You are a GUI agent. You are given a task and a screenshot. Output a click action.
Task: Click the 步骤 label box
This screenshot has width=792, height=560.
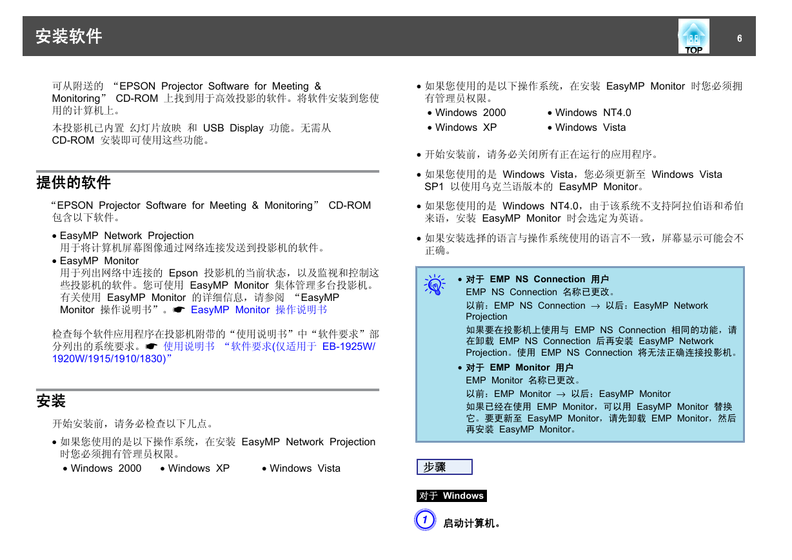coord(444,467)
